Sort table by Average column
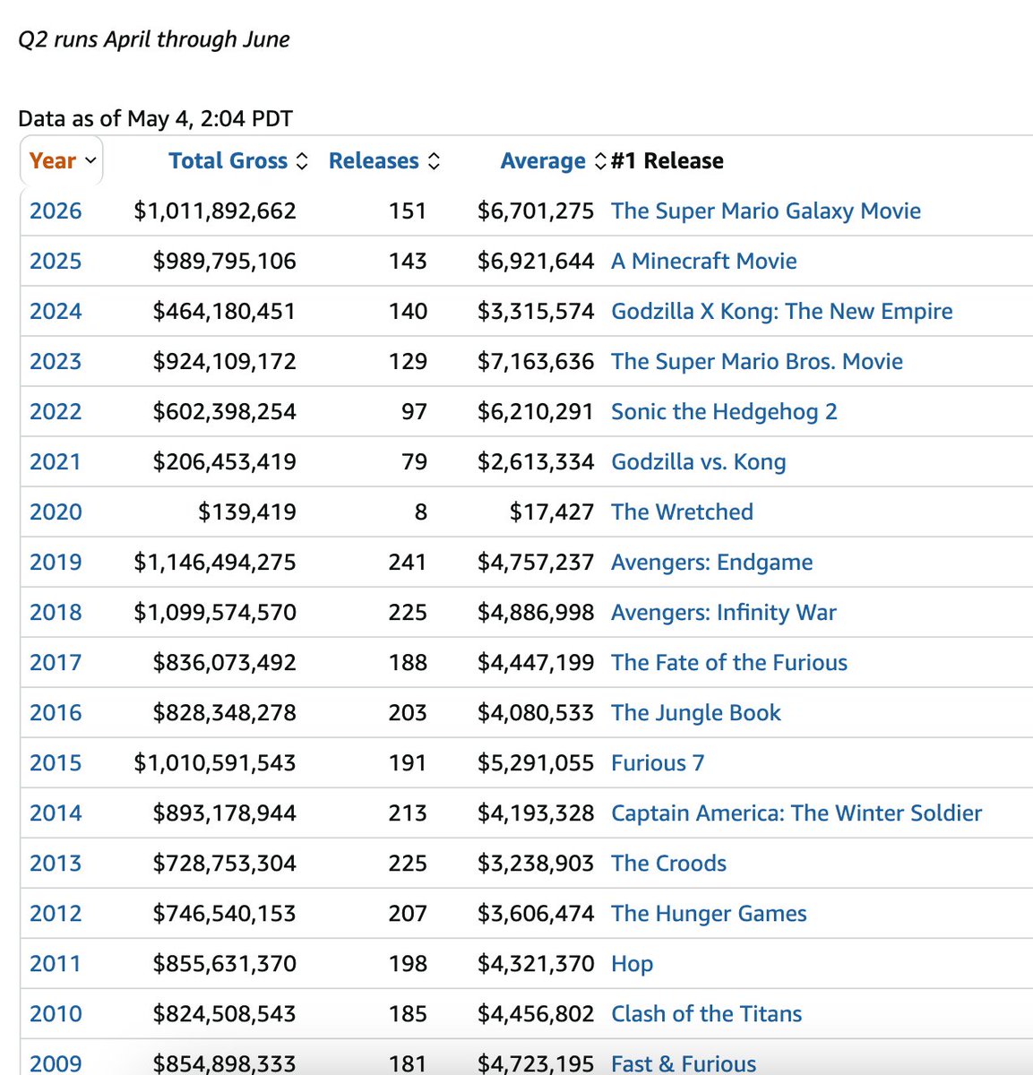 [x=553, y=161]
